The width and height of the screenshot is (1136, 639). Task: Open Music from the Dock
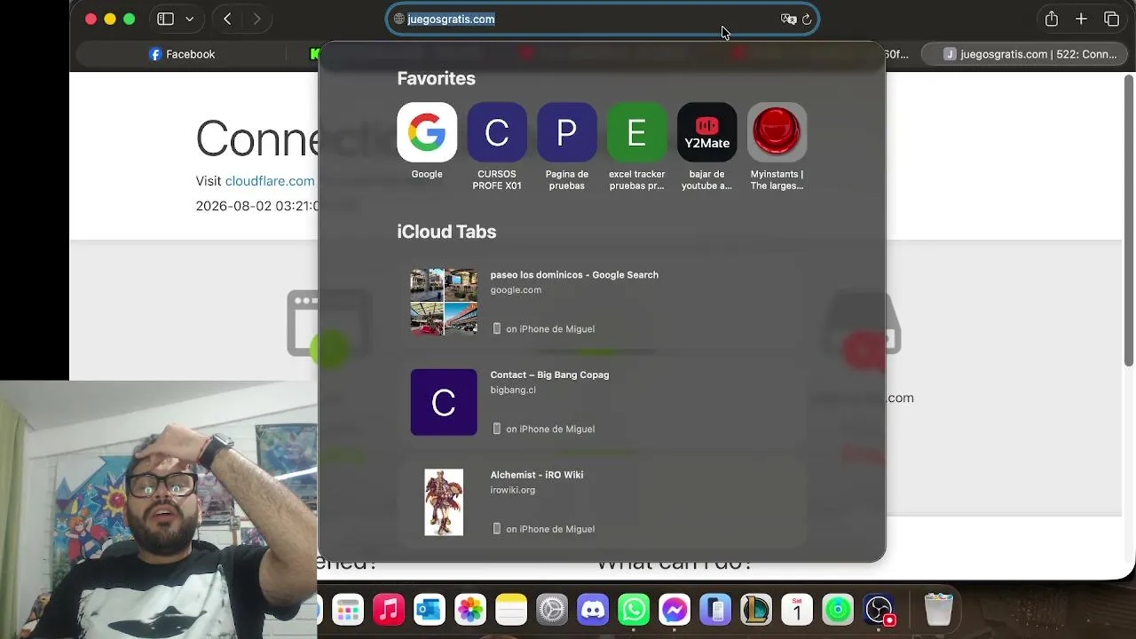click(389, 610)
